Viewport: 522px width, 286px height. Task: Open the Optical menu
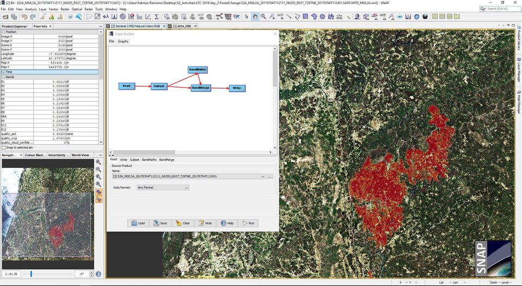77,9
